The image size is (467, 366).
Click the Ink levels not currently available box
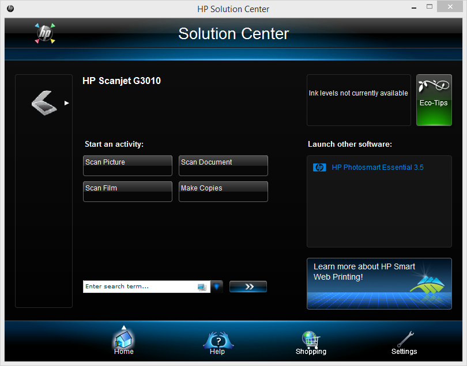pos(359,100)
